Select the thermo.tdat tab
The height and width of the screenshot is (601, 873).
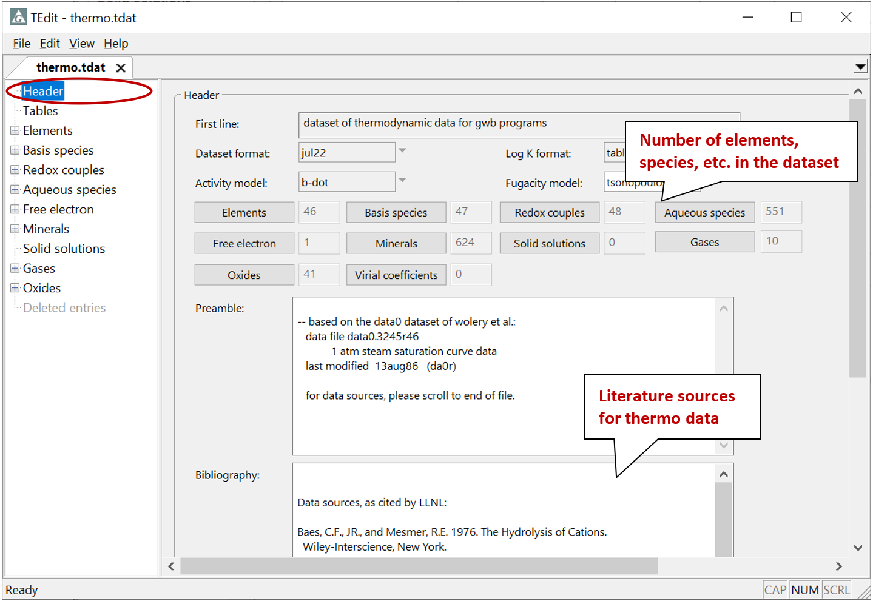tap(71, 67)
